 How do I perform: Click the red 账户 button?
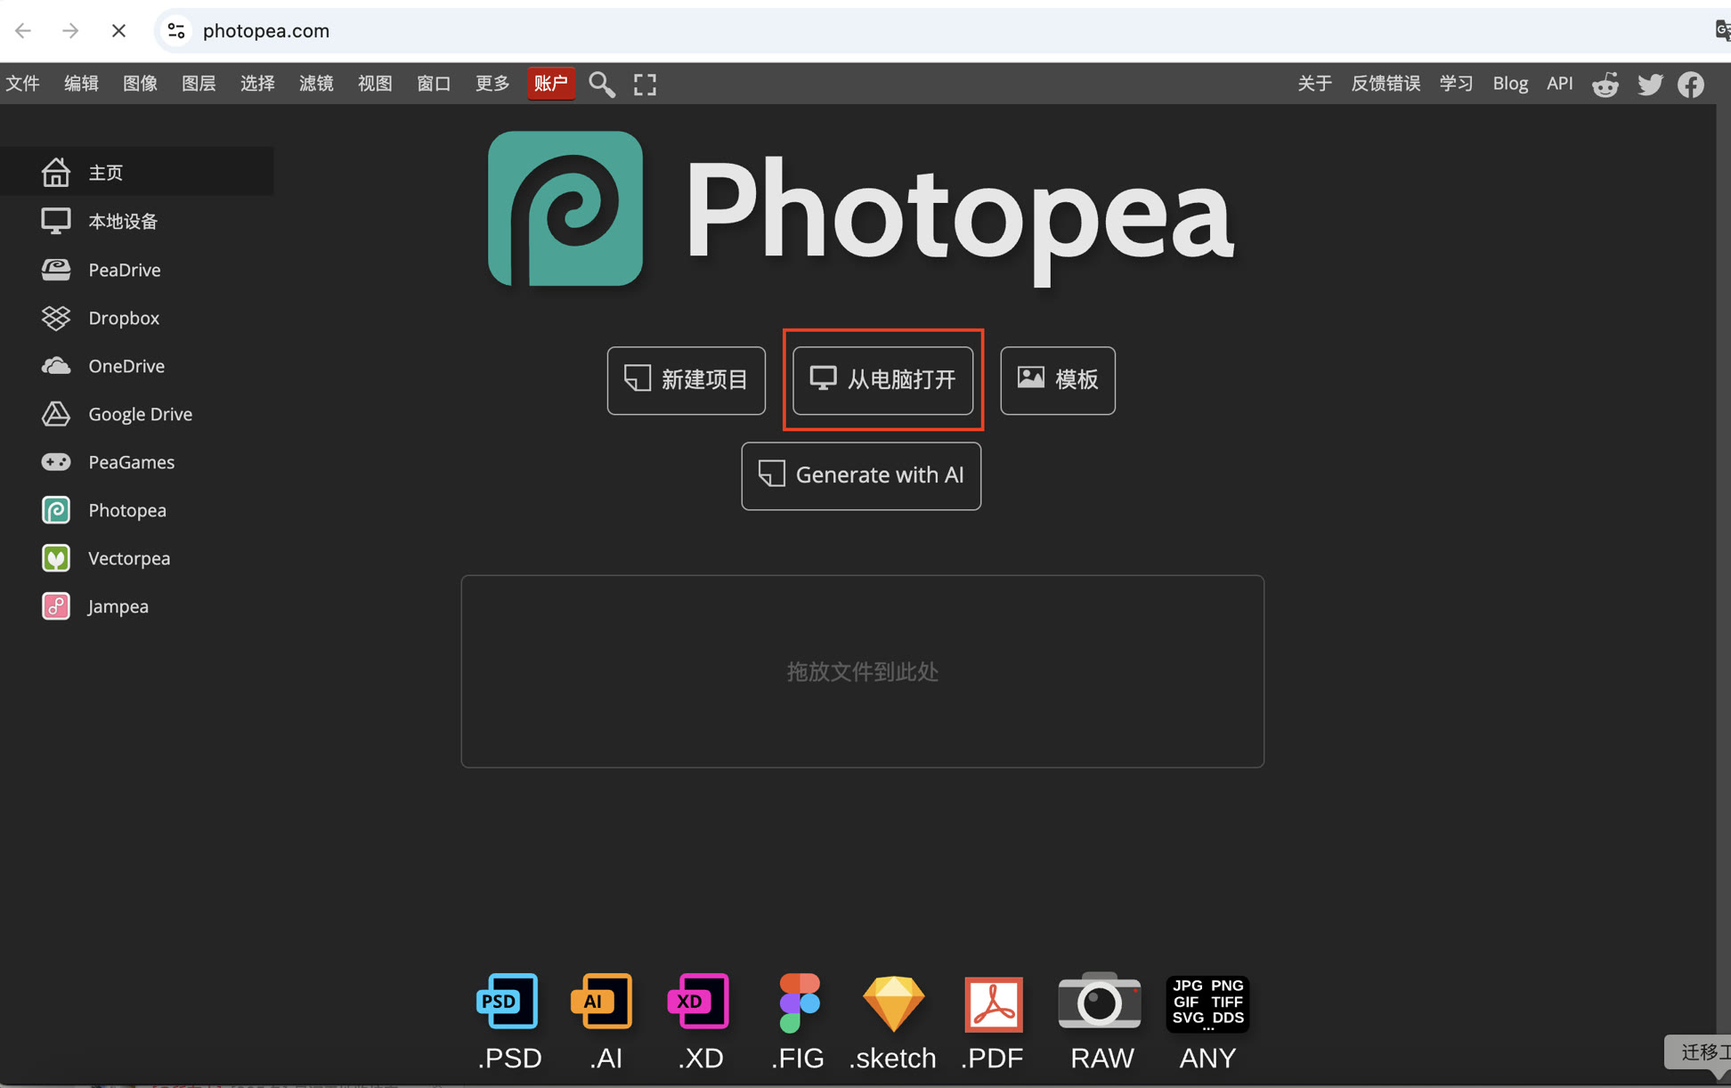pyautogui.click(x=550, y=84)
